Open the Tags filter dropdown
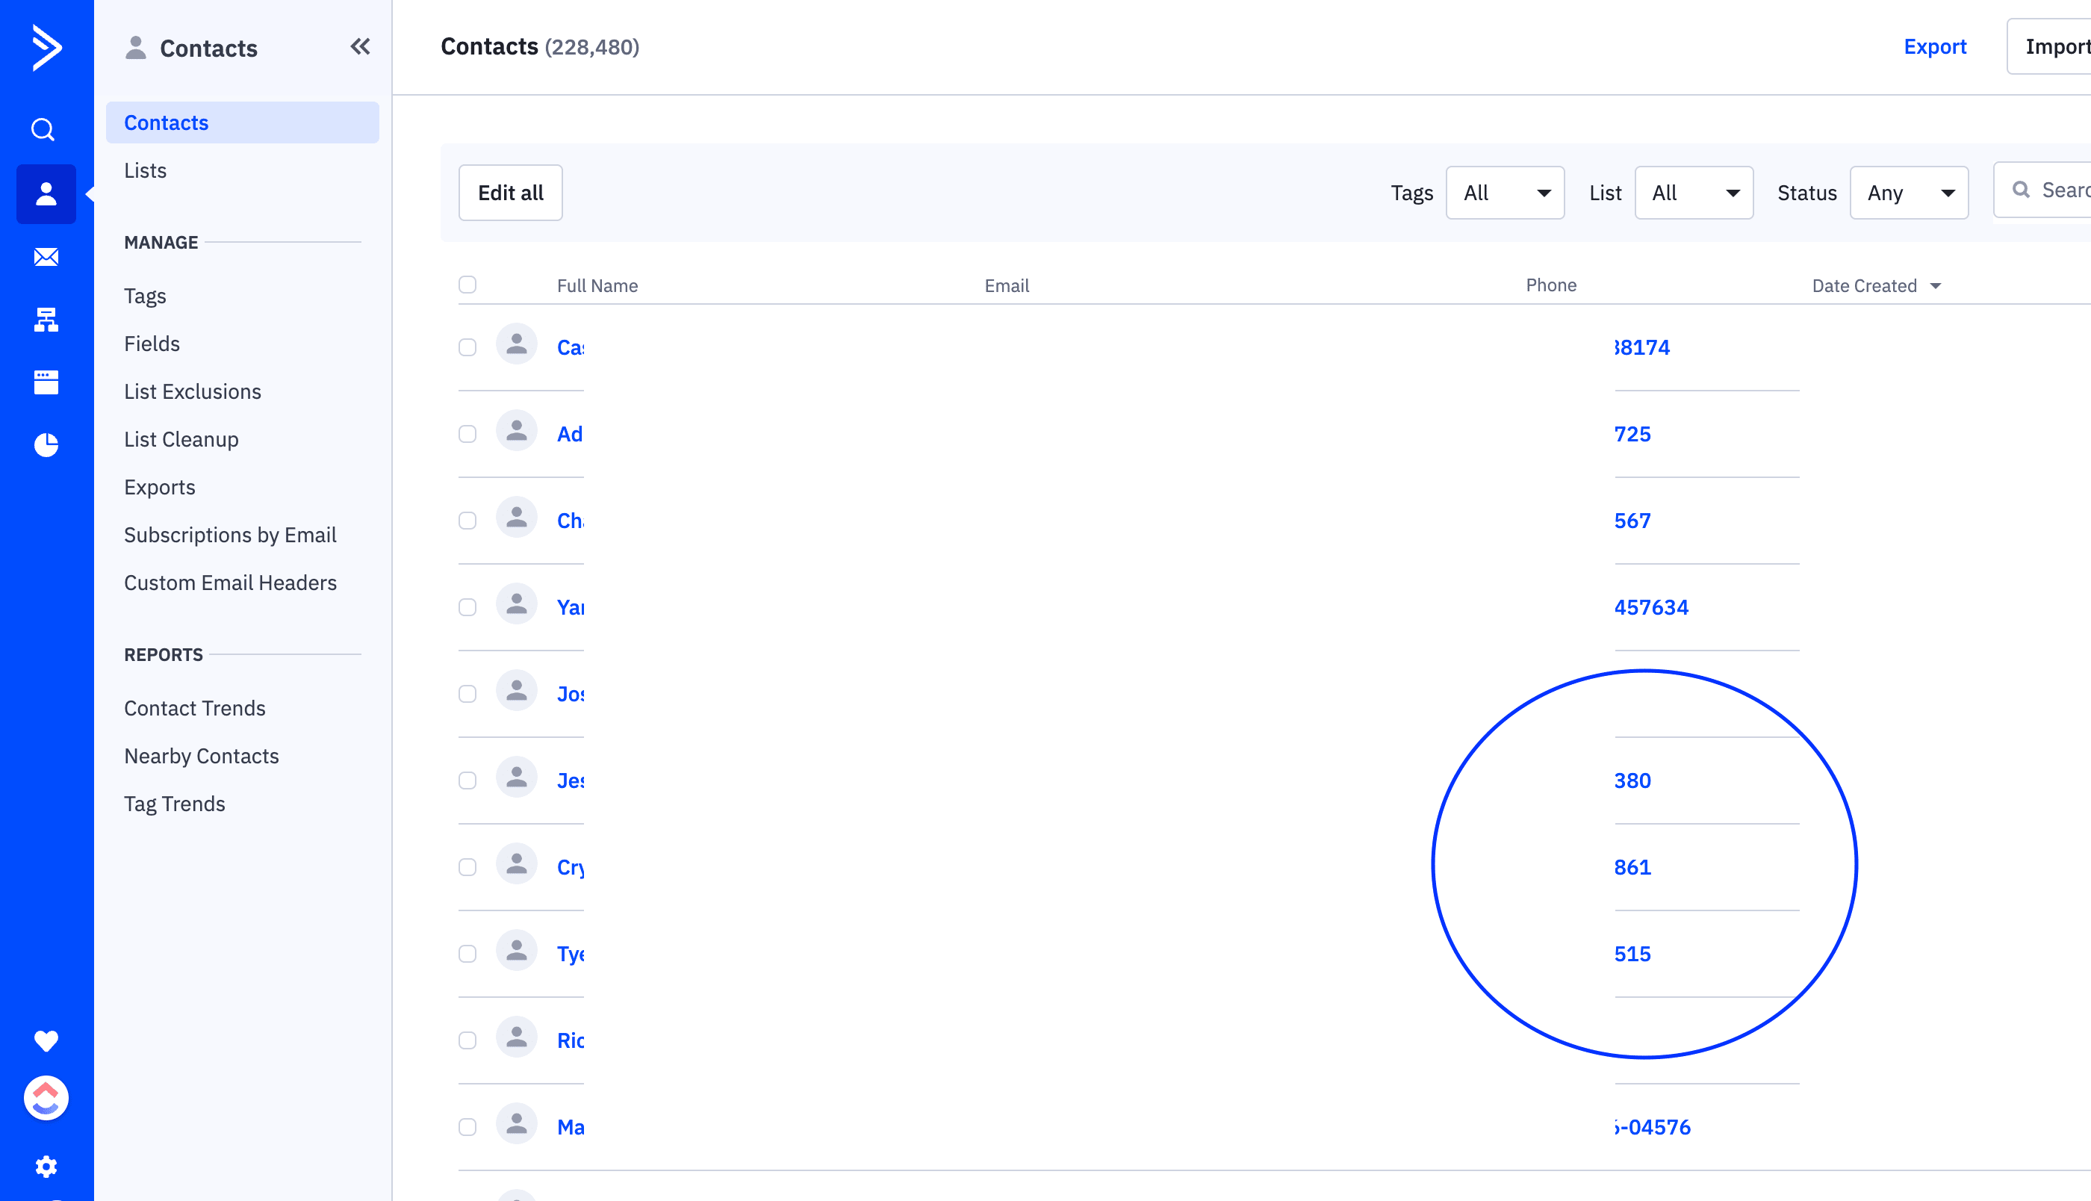This screenshot has height=1201, width=2091. [1505, 193]
